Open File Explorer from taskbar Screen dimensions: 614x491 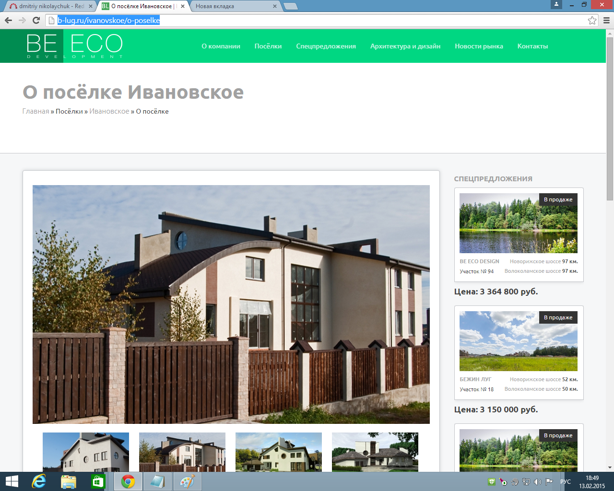click(68, 481)
